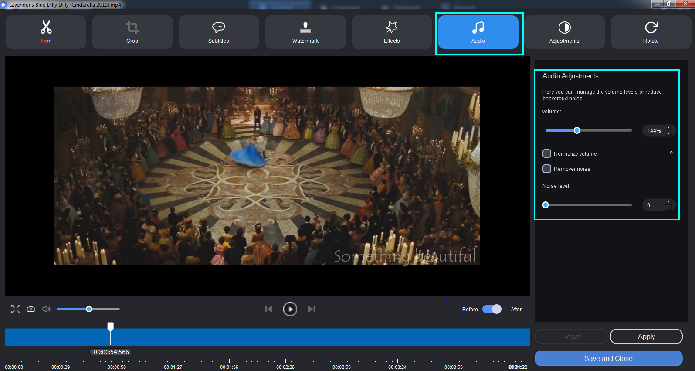Select the Audio tab

point(478,32)
